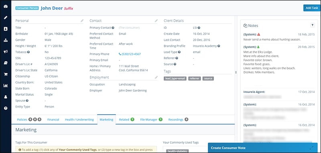Select the Marketing tab
The image size is (321, 153).
click(106, 119)
